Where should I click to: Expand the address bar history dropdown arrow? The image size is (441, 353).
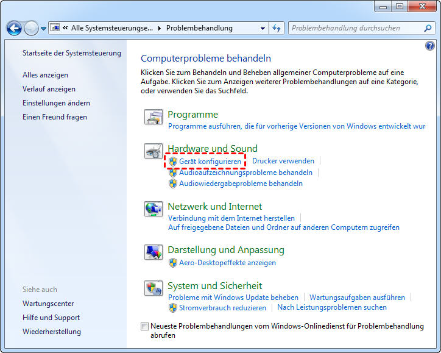[263, 29]
